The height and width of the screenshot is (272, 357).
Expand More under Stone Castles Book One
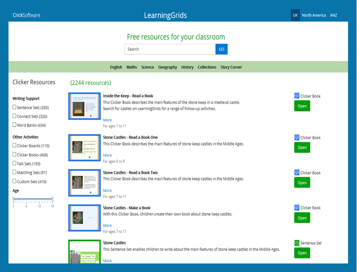pos(107,156)
